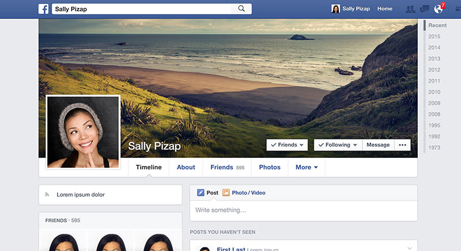
Task: Open the Following dropdown button
Action: 338,145
